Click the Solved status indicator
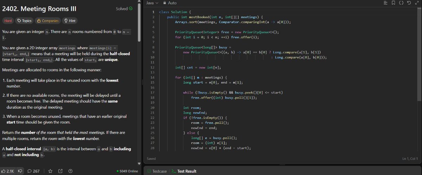Image resolution: width=422 pixels, height=175 pixels. coord(124,8)
